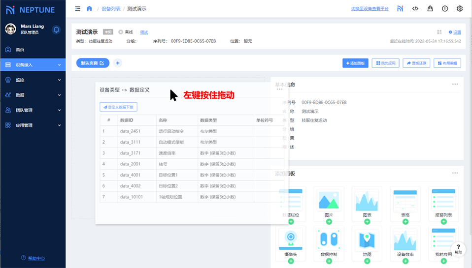Click the 添加面板 button

(x=355, y=63)
